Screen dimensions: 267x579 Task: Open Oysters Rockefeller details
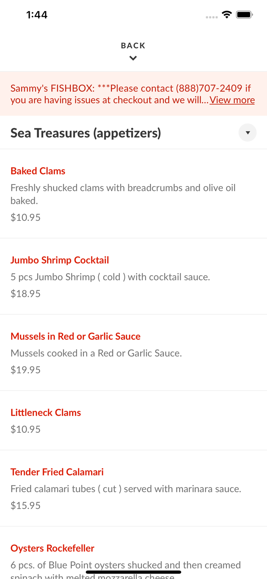coord(52,548)
